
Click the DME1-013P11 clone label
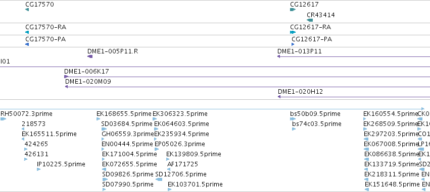click(300, 51)
